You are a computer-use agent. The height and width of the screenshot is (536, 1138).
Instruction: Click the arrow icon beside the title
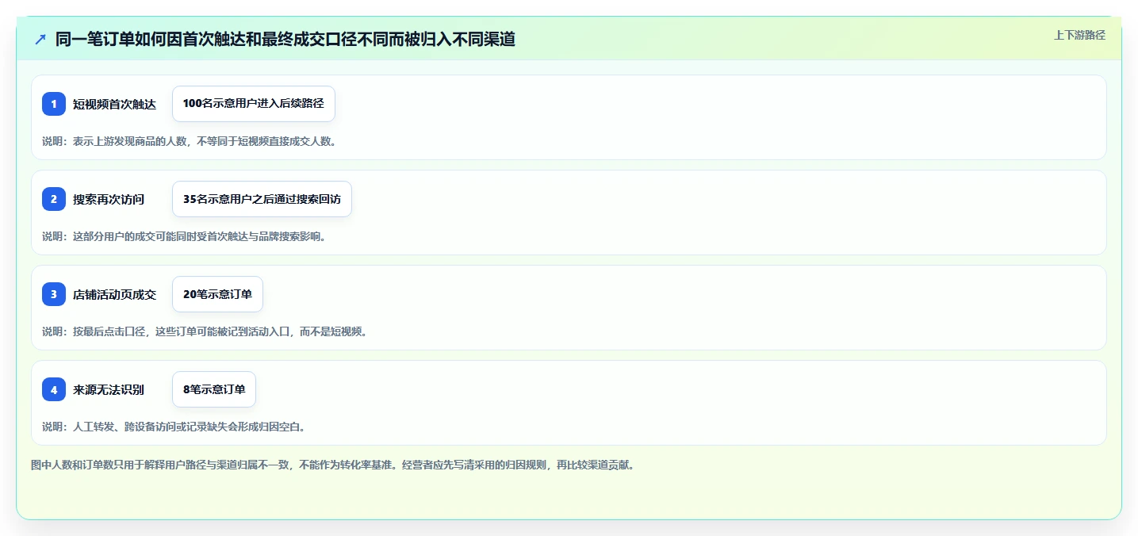[x=40, y=39]
